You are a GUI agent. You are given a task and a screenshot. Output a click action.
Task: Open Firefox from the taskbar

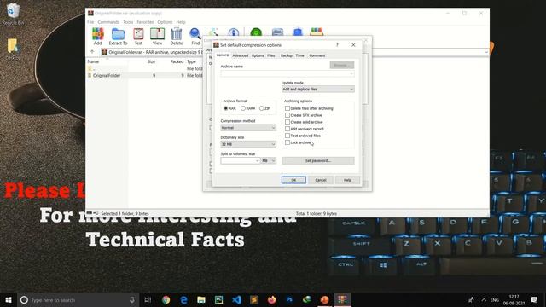[x=271, y=299]
